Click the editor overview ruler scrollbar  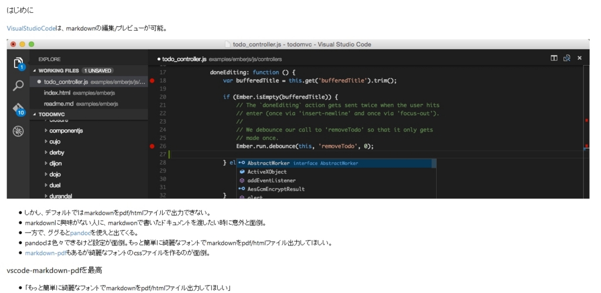(x=586, y=132)
